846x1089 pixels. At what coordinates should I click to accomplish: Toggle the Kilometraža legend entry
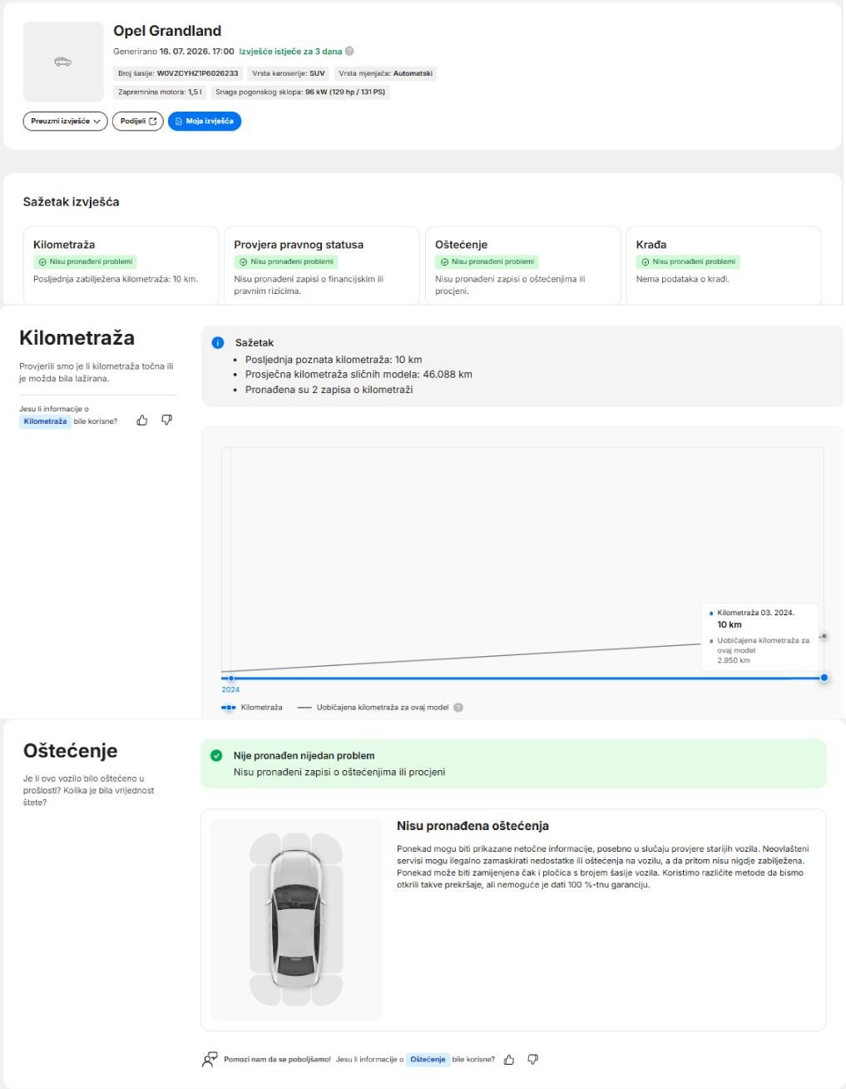point(252,708)
